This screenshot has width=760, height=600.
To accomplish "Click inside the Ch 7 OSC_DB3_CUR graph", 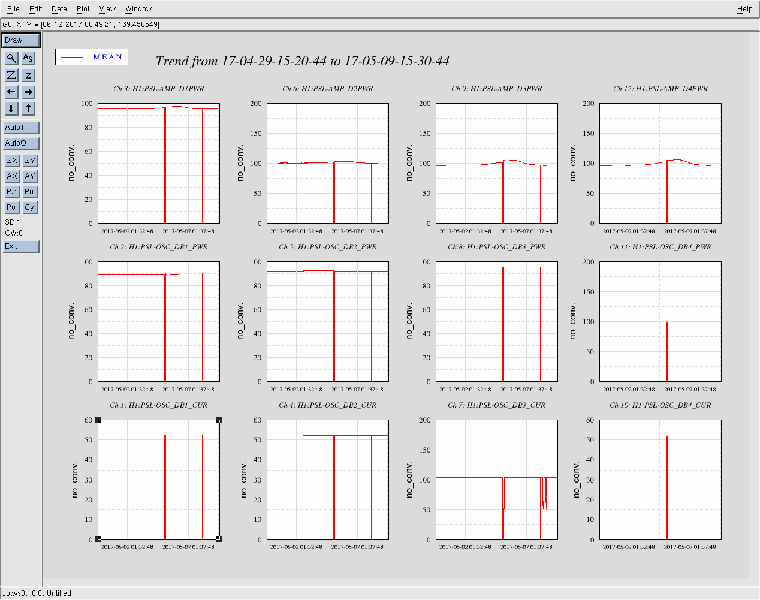I will (x=497, y=480).
